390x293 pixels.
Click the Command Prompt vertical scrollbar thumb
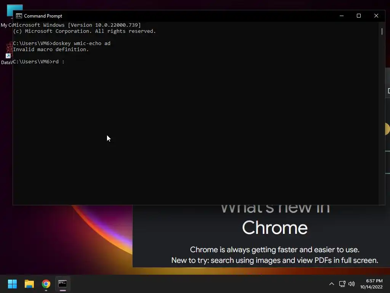[x=382, y=31]
